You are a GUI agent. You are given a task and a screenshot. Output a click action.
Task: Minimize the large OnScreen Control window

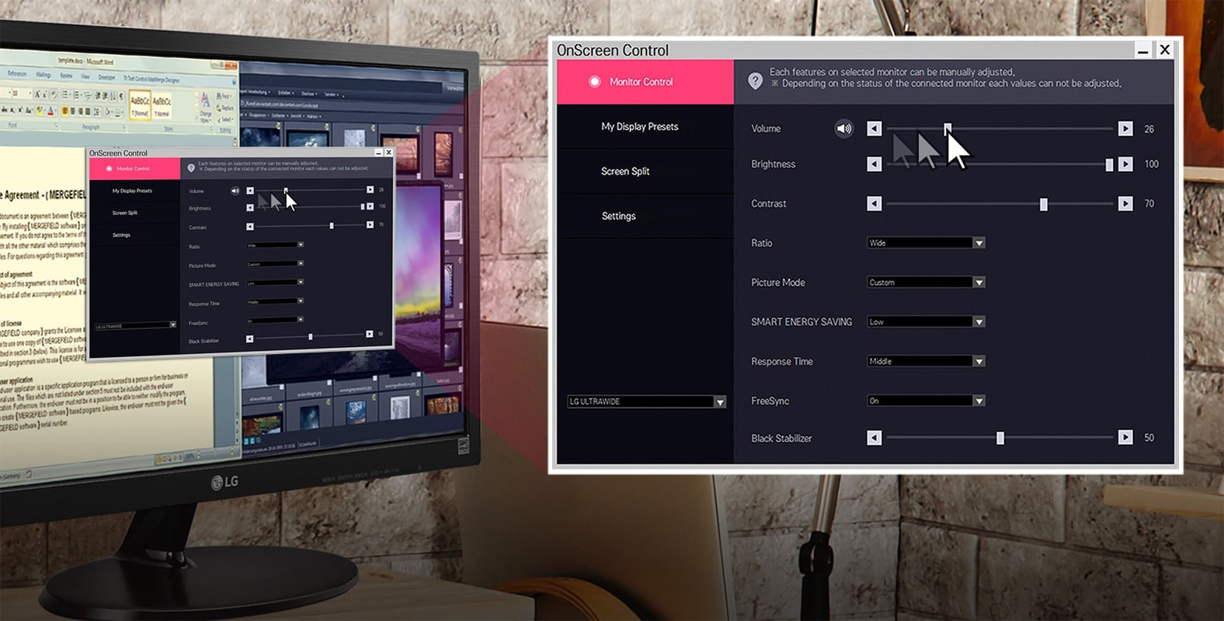1143,50
